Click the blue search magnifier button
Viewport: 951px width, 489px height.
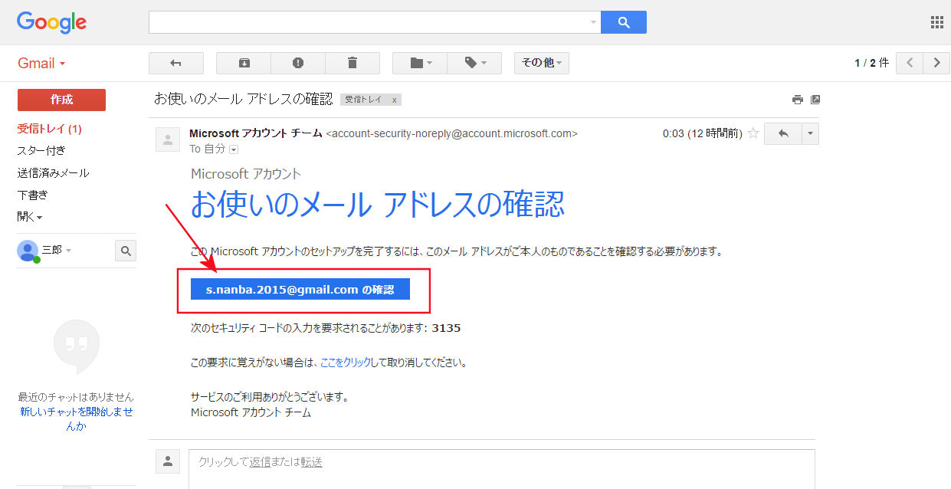(624, 22)
